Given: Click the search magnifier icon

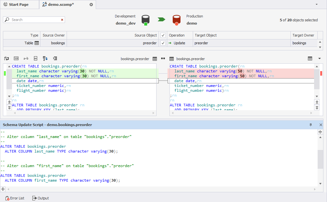Looking at the screenshot, I should click(x=7, y=20).
